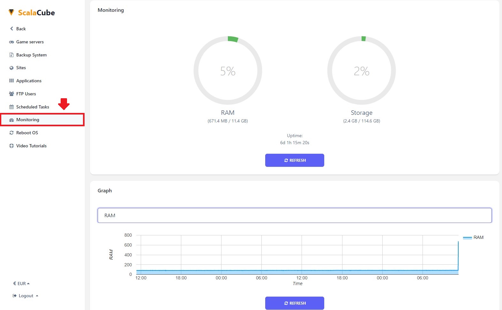Open FTP Users section
Image resolution: width=502 pixels, height=310 pixels.
coord(26,94)
